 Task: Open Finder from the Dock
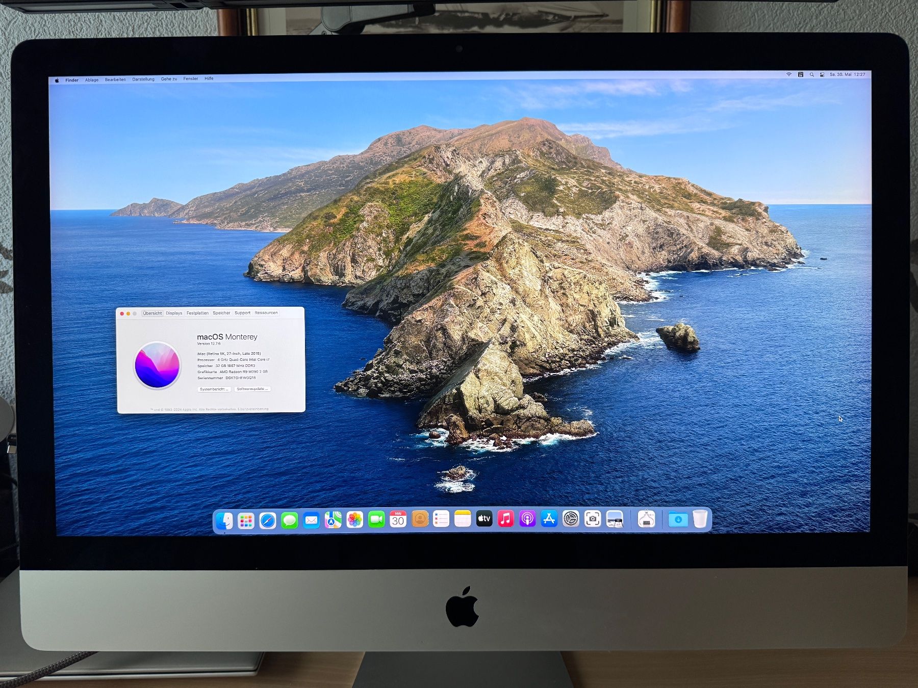pyautogui.click(x=224, y=520)
